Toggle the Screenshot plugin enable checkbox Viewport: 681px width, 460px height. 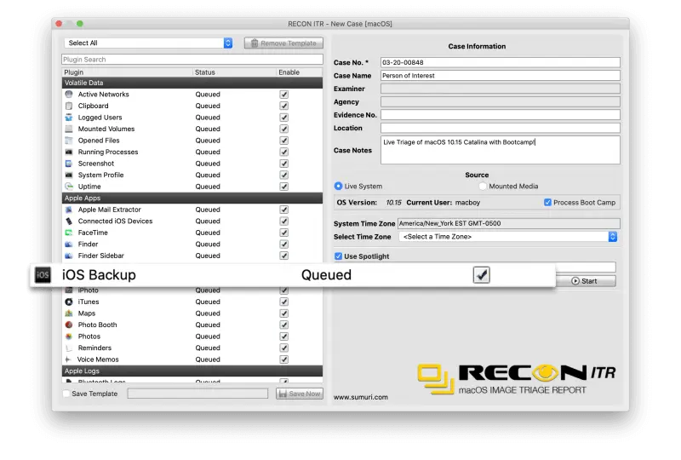click(284, 164)
